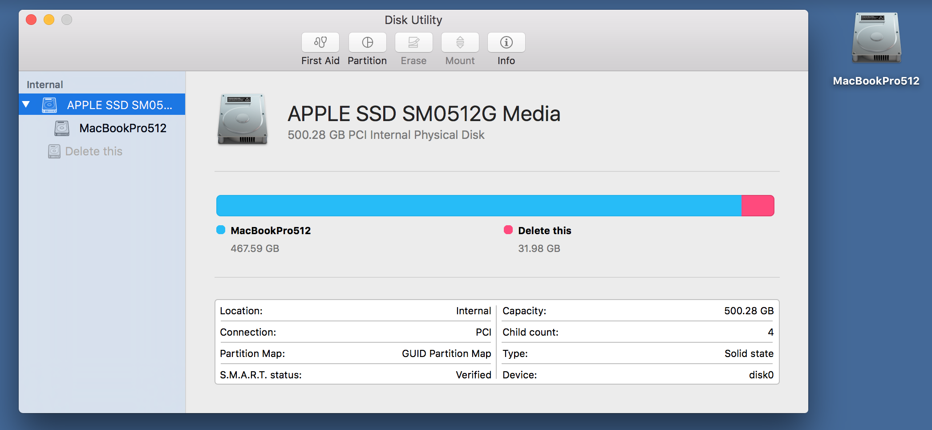The width and height of the screenshot is (932, 430).
Task: Select the MacBookPro512 drive icon on desktop
Action: click(x=876, y=38)
